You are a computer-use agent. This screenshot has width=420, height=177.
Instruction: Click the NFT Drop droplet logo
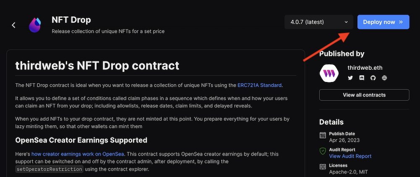pos(35,25)
